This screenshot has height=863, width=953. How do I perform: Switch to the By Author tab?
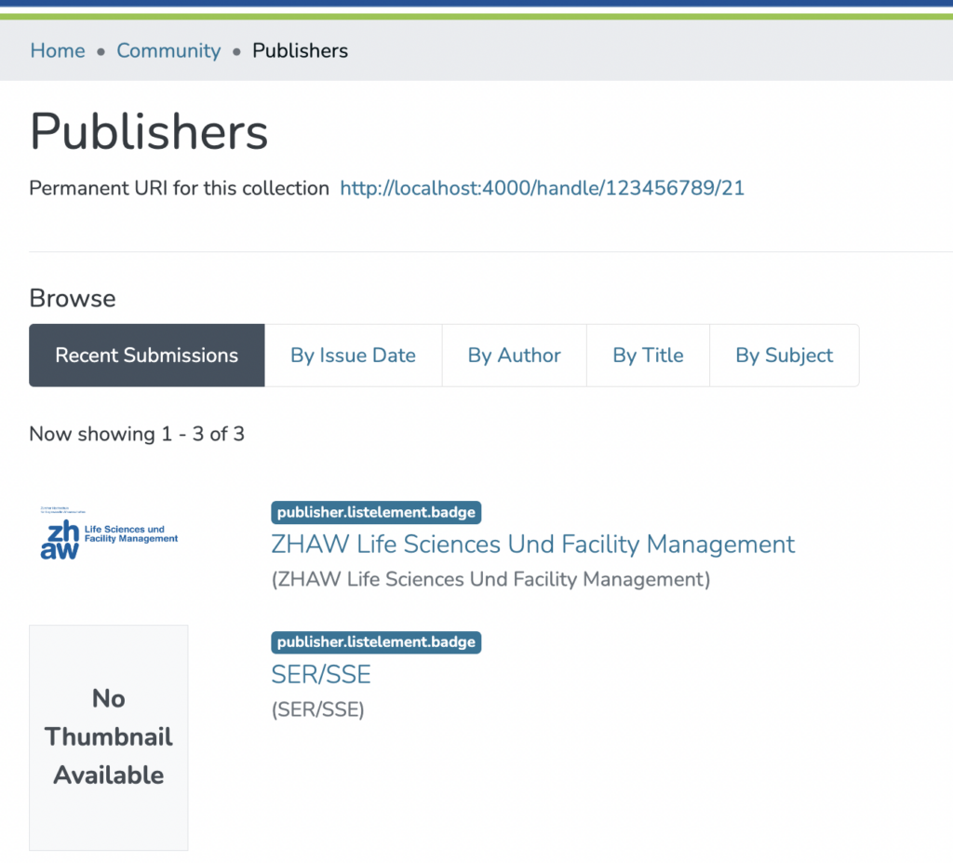[514, 356]
